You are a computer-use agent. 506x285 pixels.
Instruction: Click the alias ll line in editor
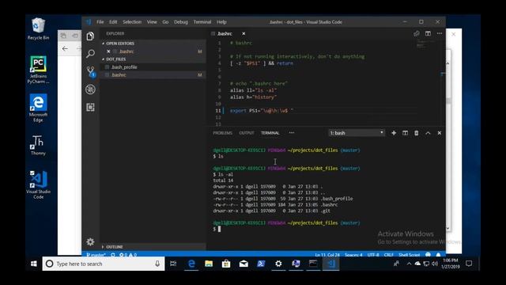[x=253, y=90]
